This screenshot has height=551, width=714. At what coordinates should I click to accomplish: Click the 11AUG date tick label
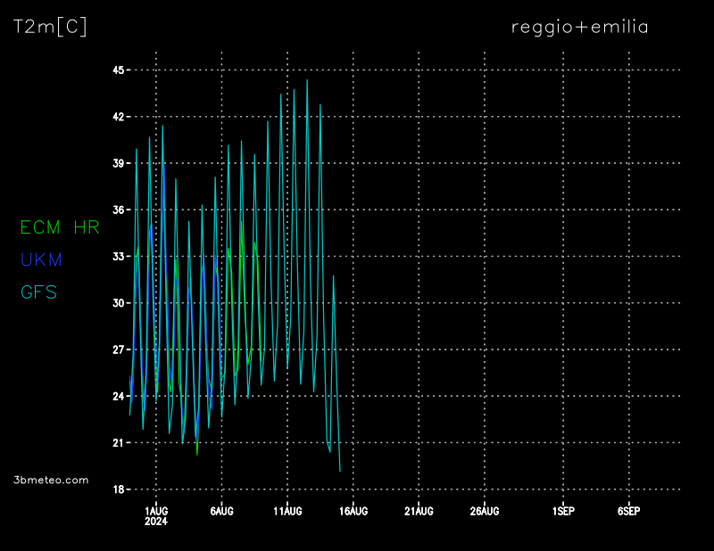pos(287,511)
